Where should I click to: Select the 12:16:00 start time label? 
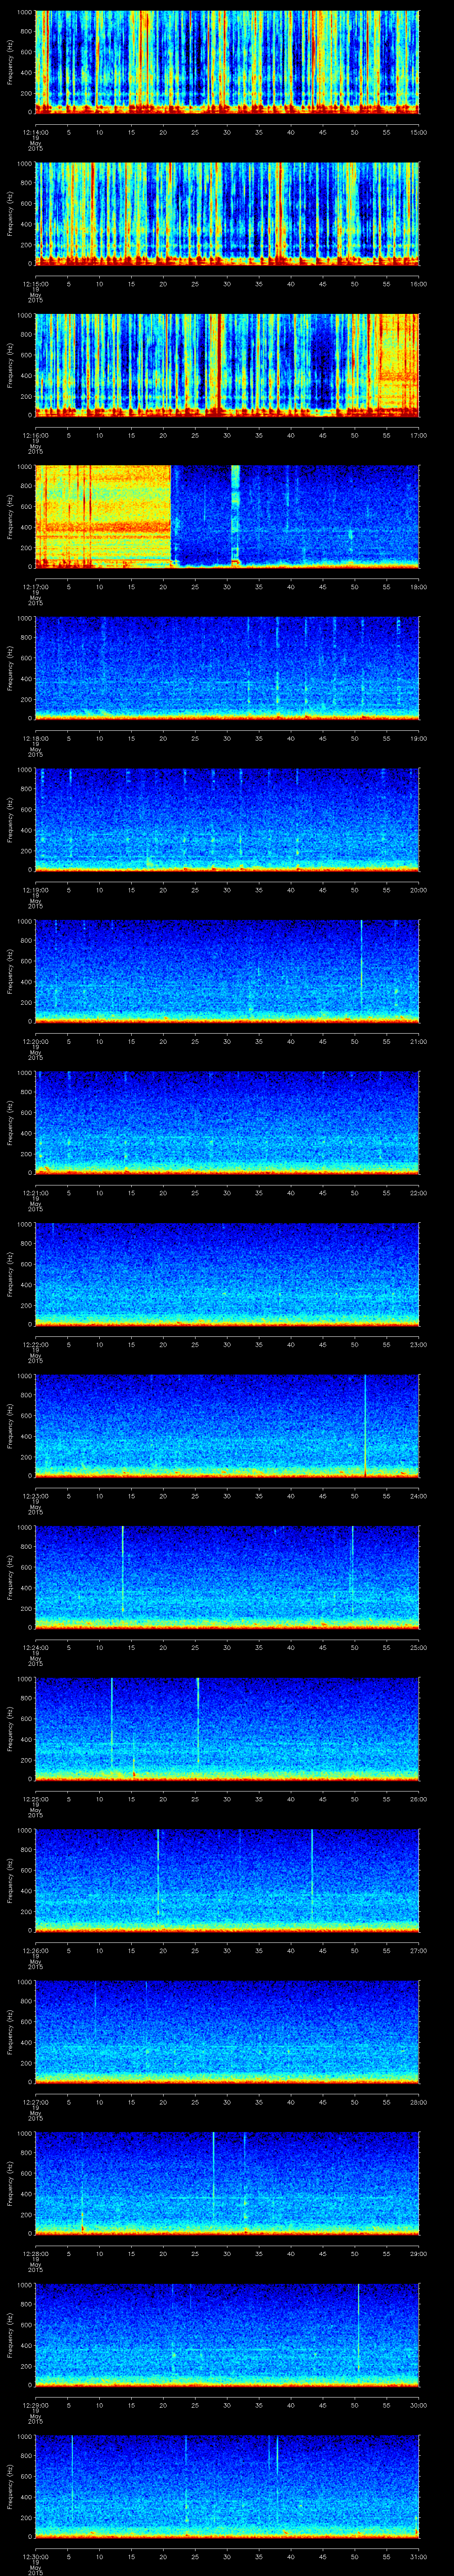[x=36, y=435]
